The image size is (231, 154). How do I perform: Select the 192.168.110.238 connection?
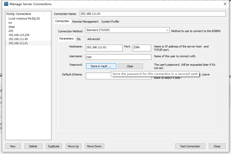click(x=28, y=35)
